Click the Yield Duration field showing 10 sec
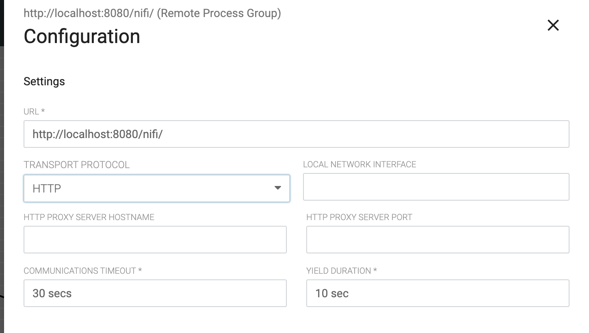The image size is (589, 333). [x=437, y=293]
